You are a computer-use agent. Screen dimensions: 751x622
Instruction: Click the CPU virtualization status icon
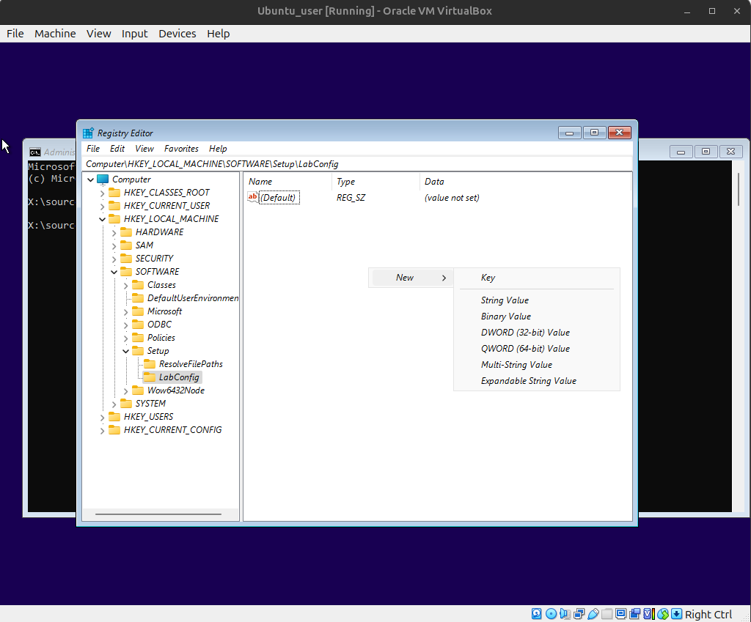(648, 614)
